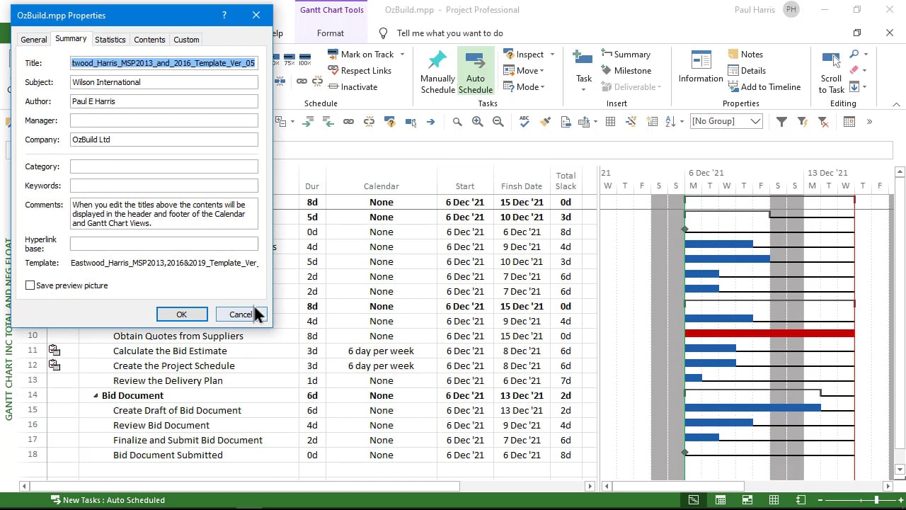Click the Gantt chart vertical scrollbar down arrow

click(900, 470)
